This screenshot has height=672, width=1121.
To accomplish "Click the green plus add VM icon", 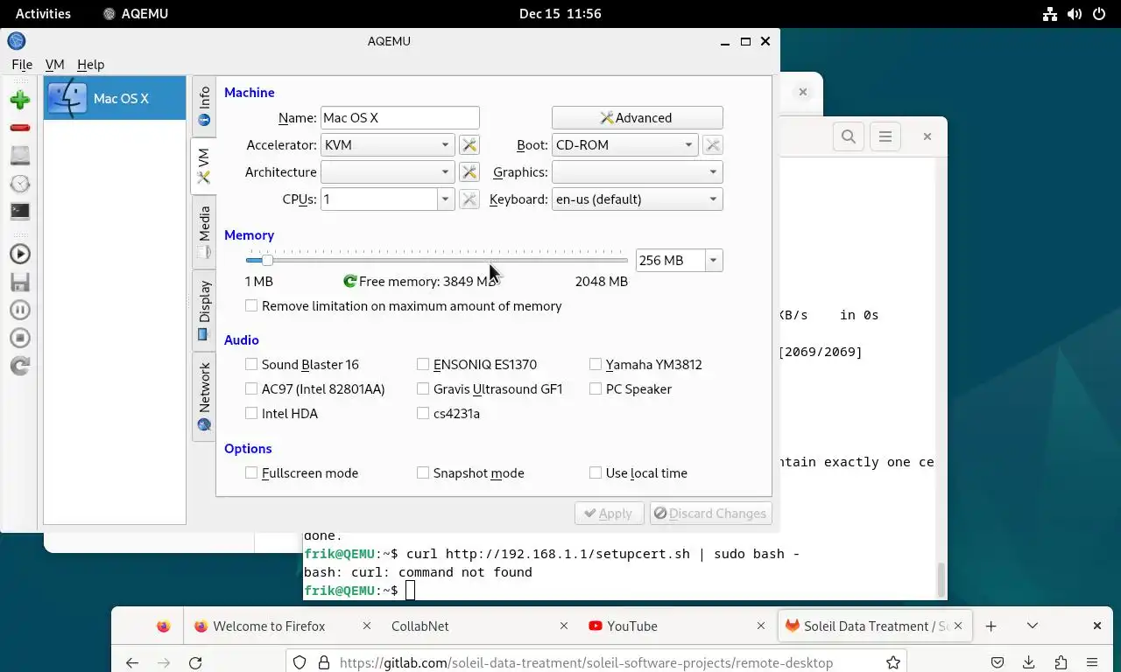I will click(19, 100).
